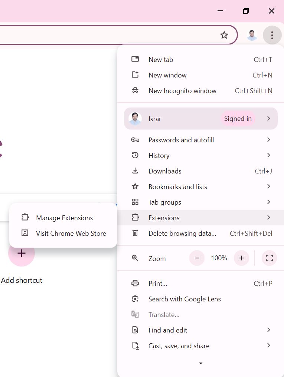The height and width of the screenshot is (377, 284).
Task: Choose Manage Extensions from the submenu
Action: (64, 218)
